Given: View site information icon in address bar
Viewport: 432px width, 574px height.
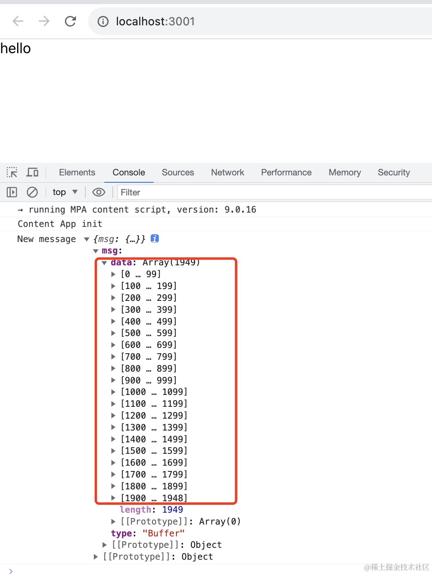Looking at the screenshot, I should [x=103, y=21].
